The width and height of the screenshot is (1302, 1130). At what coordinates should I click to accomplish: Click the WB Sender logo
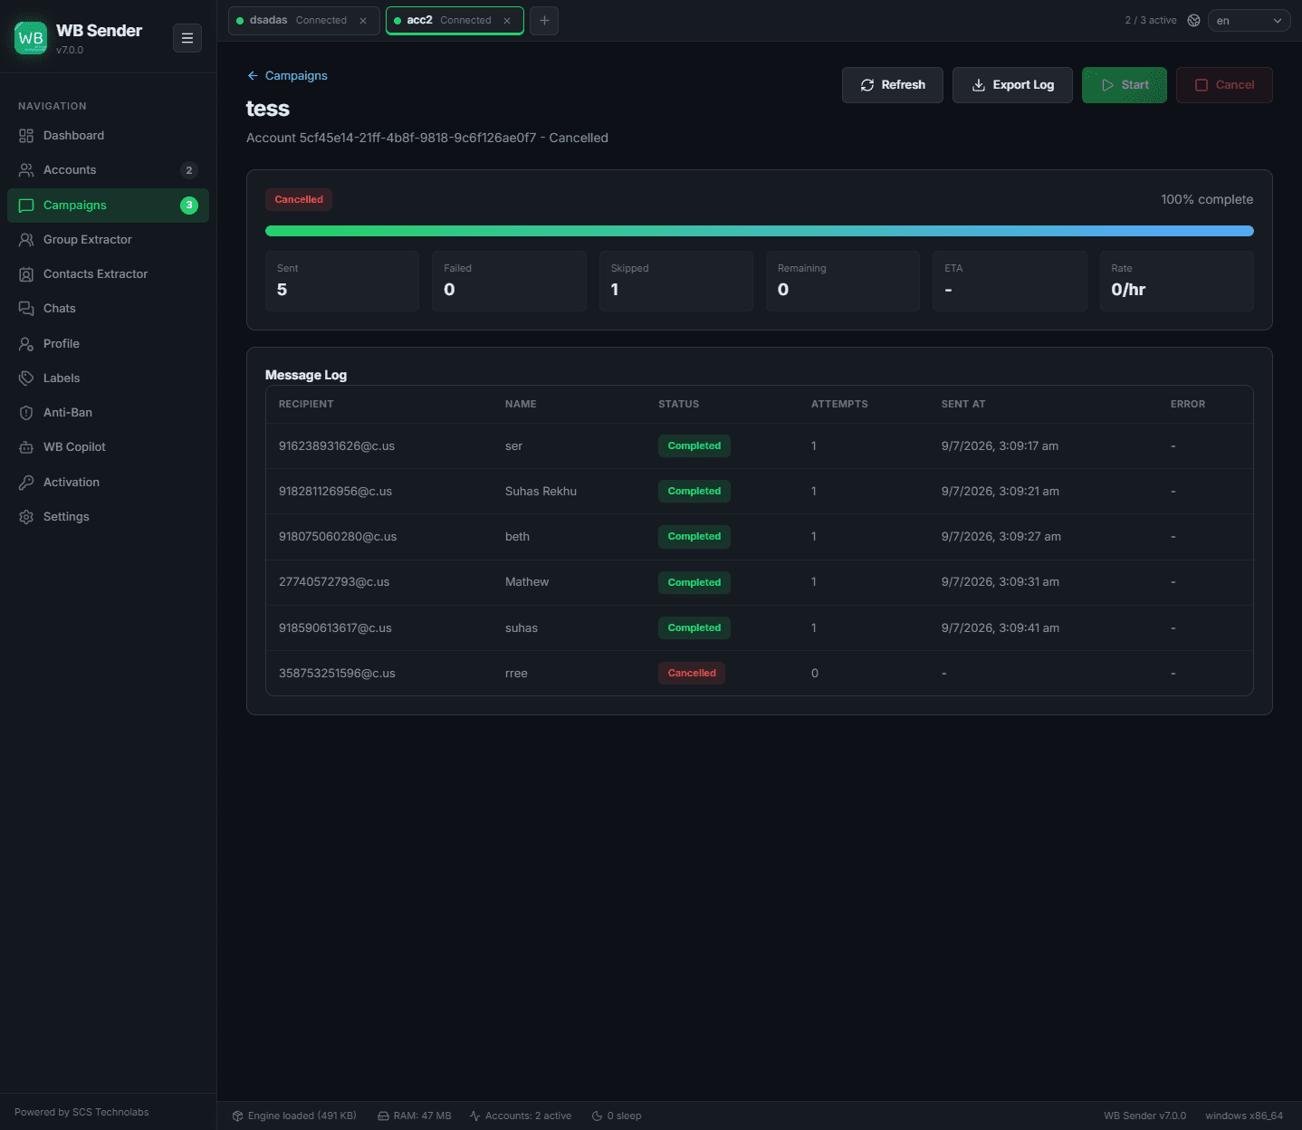pos(31,38)
